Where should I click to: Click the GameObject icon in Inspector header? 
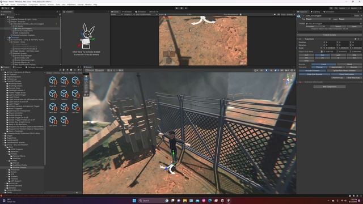pos(299,16)
